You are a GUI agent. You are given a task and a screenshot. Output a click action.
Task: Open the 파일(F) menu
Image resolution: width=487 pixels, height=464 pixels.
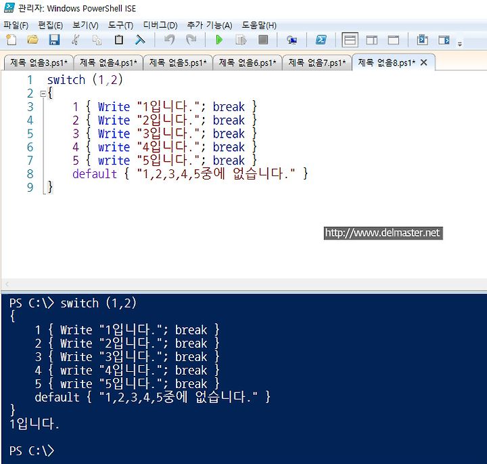(x=16, y=25)
